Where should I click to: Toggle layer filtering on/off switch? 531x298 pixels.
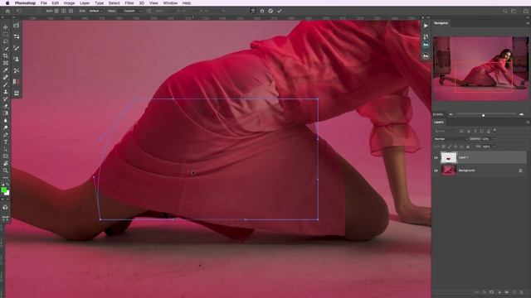tap(494, 130)
